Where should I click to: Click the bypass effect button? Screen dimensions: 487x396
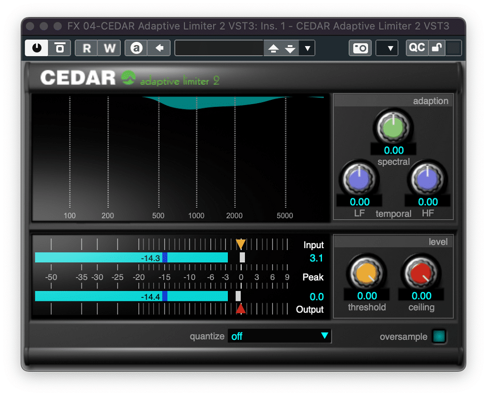[x=59, y=48]
